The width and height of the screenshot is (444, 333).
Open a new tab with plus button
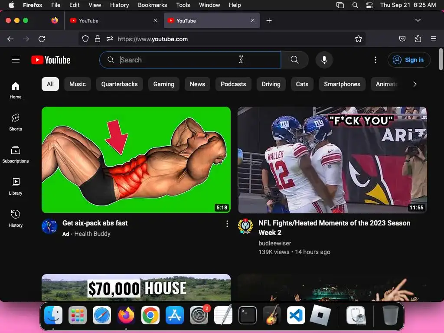coord(269,21)
